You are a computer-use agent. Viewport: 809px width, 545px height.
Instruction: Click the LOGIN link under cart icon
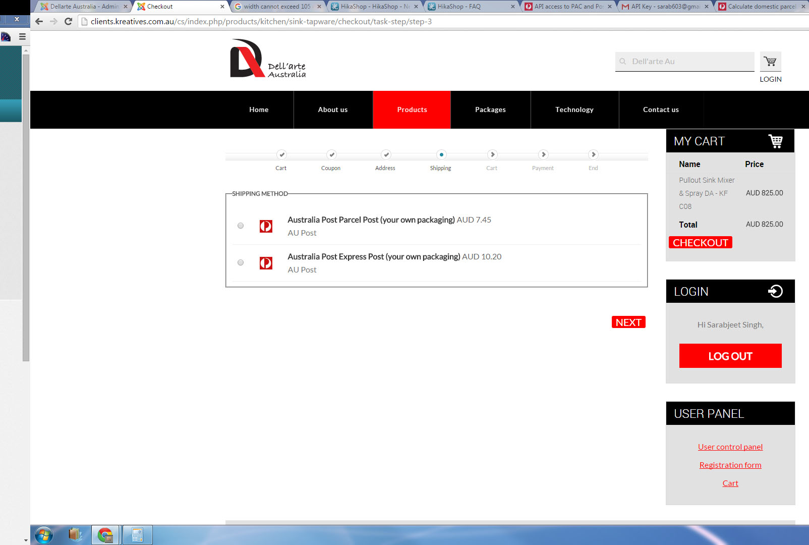pos(771,79)
